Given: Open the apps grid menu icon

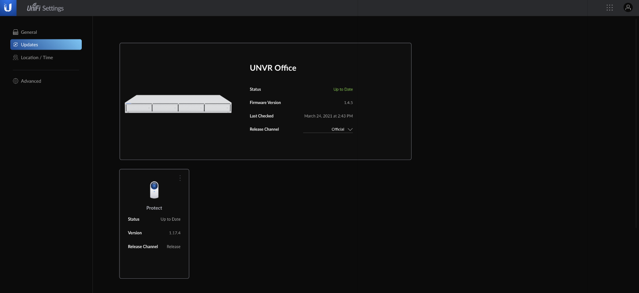Looking at the screenshot, I should 610,8.
